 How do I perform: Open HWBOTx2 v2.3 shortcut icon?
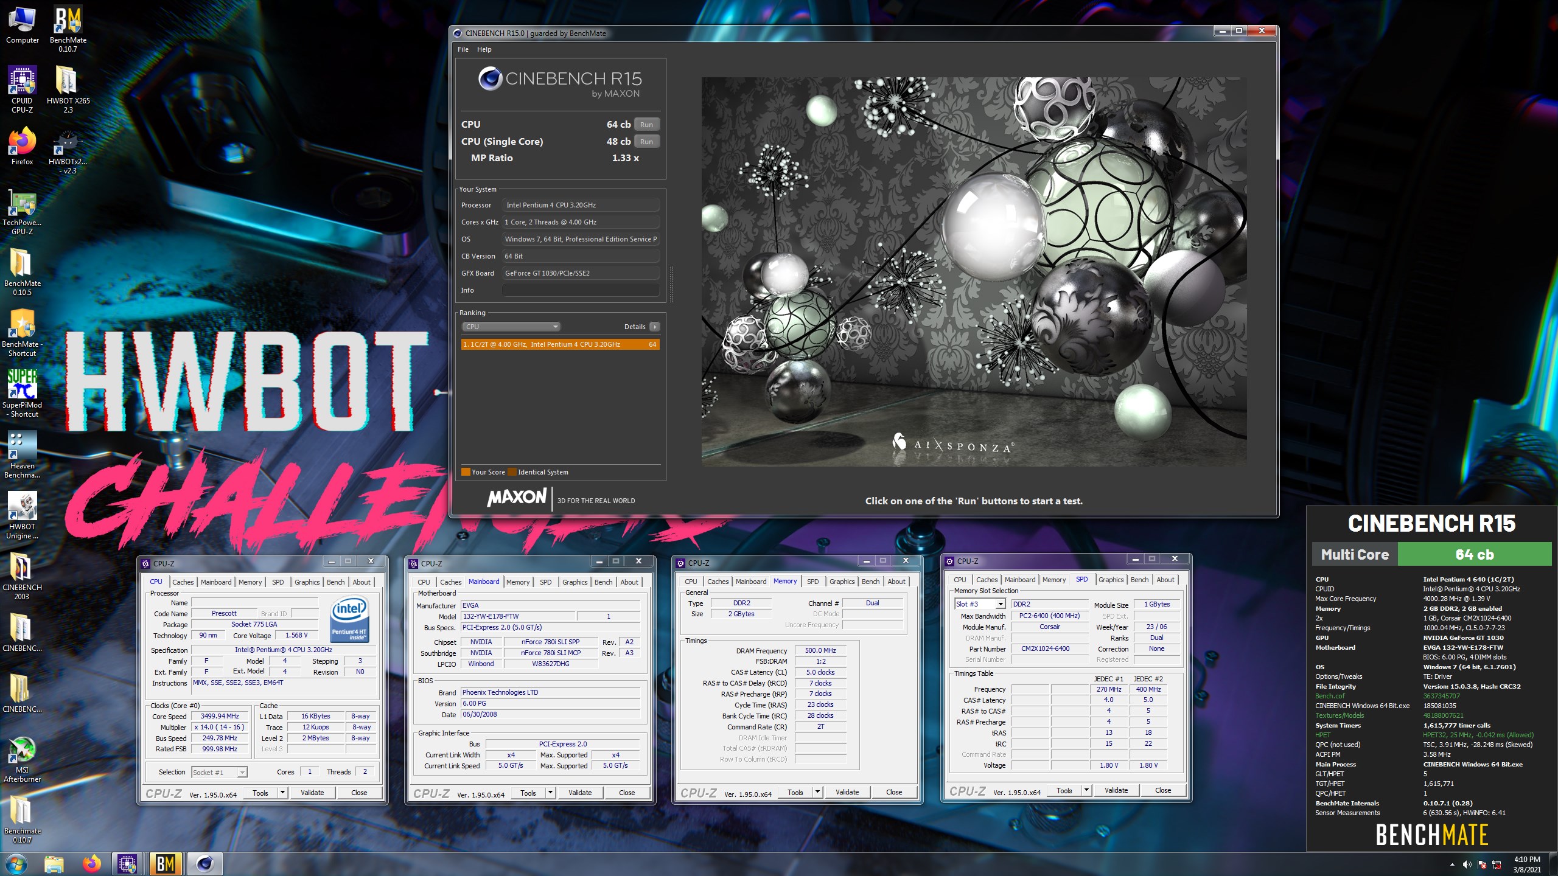pos(68,150)
